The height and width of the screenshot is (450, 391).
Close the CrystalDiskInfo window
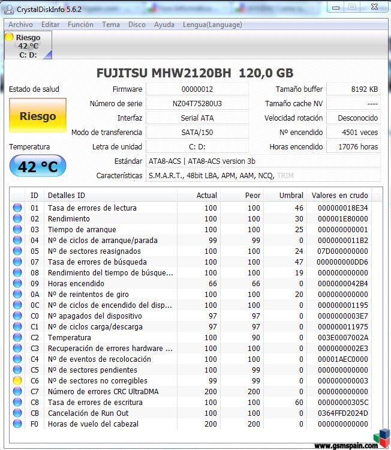pyautogui.click(x=375, y=7)
